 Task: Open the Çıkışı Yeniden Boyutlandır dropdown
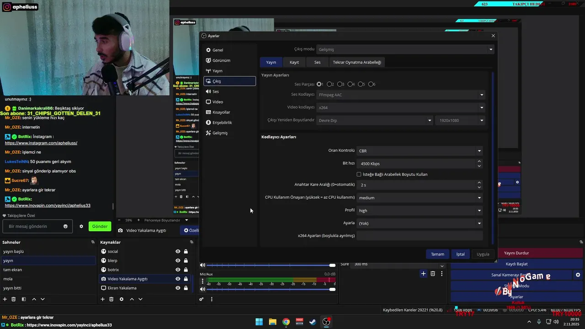[x=375, y=120]
